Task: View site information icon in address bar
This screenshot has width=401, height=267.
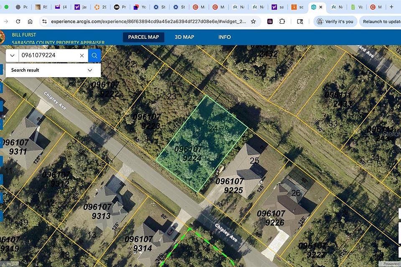Action: pyautogui.click(x=44, y=21)
